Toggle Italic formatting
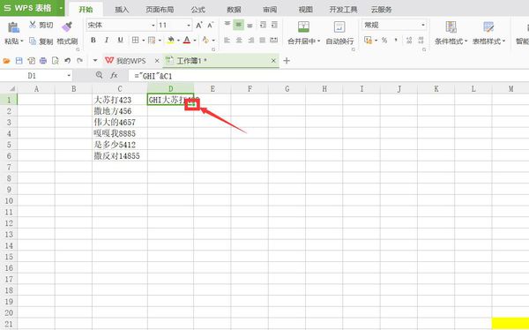The width and height of the screenshot is (529, 330). coord(107,41)
